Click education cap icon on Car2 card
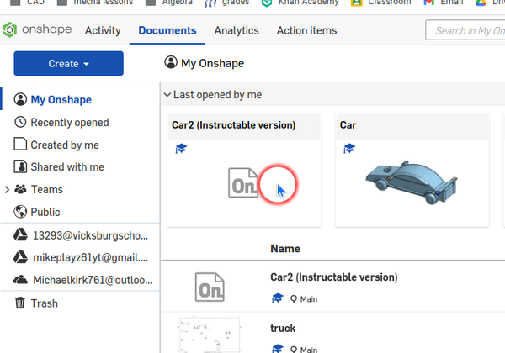 coord(181,149)
